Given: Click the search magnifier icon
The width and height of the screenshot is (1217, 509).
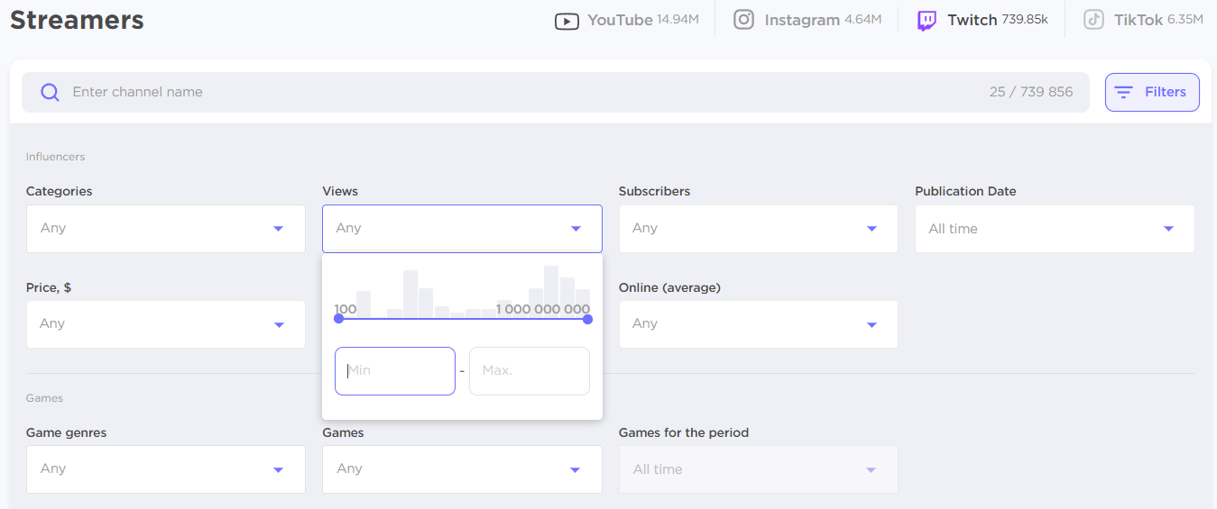Looking at the screenshot, I should coord(51,92).
